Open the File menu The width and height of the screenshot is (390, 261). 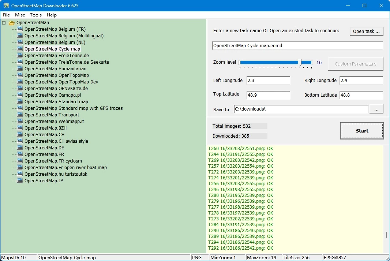point(6,15)
